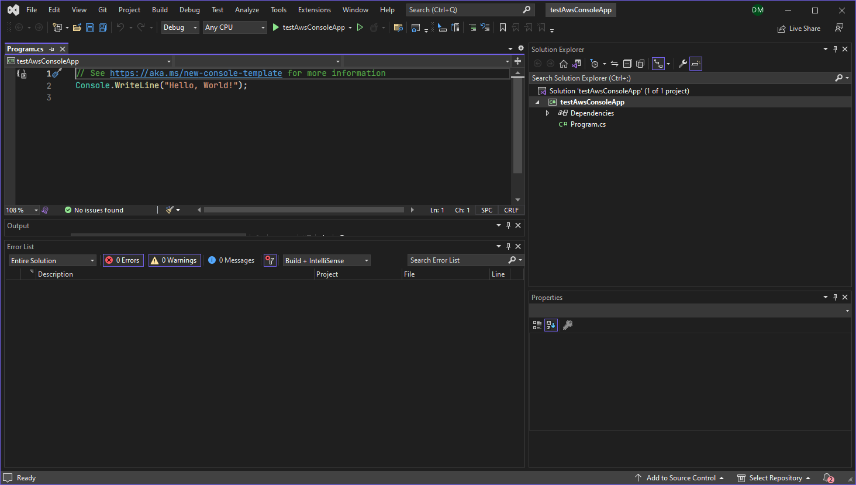Click the Search Error List field
Screen dimensions: 856x485
click(x=458, y=260)
